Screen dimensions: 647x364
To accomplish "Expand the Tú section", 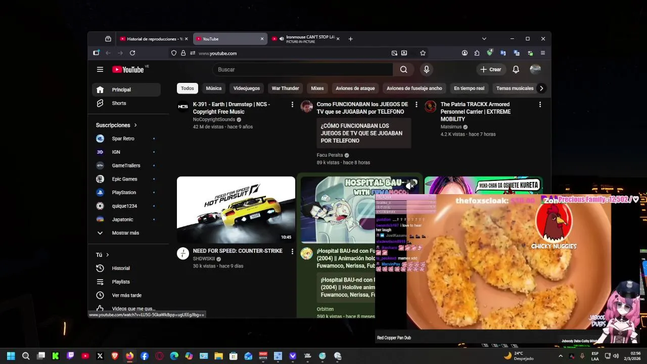I will [103, 255].
